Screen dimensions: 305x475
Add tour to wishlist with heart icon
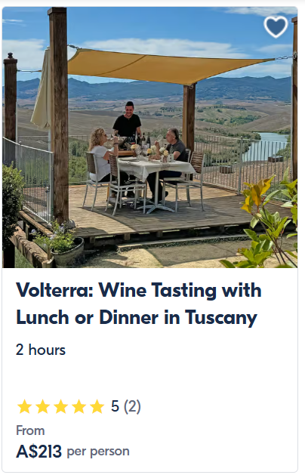(276, 26)
